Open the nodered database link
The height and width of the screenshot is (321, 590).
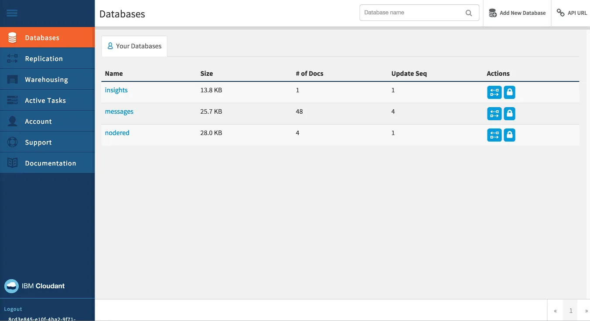click(117, 132)
